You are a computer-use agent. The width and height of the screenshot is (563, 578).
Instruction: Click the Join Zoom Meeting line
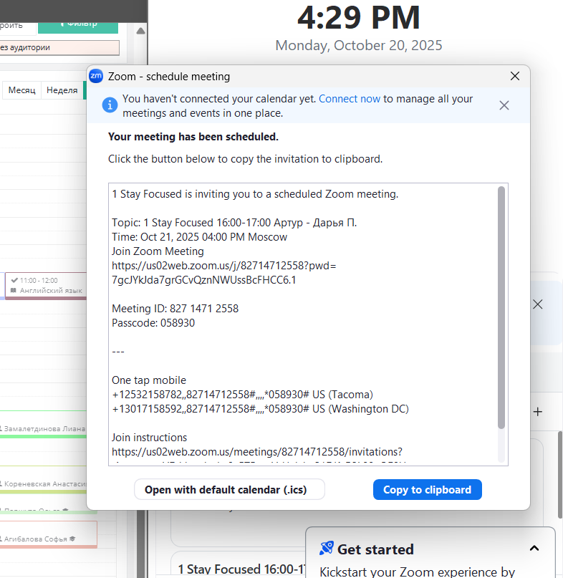point(158,251)
